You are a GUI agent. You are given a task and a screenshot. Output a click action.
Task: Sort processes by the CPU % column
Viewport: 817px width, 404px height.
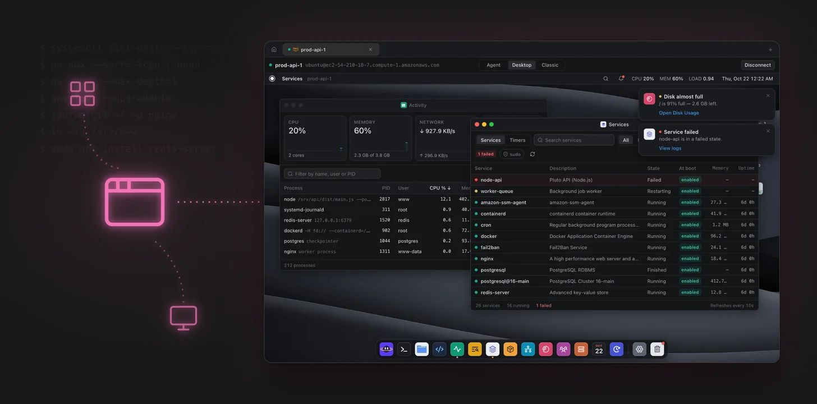(x=440, y=188)
